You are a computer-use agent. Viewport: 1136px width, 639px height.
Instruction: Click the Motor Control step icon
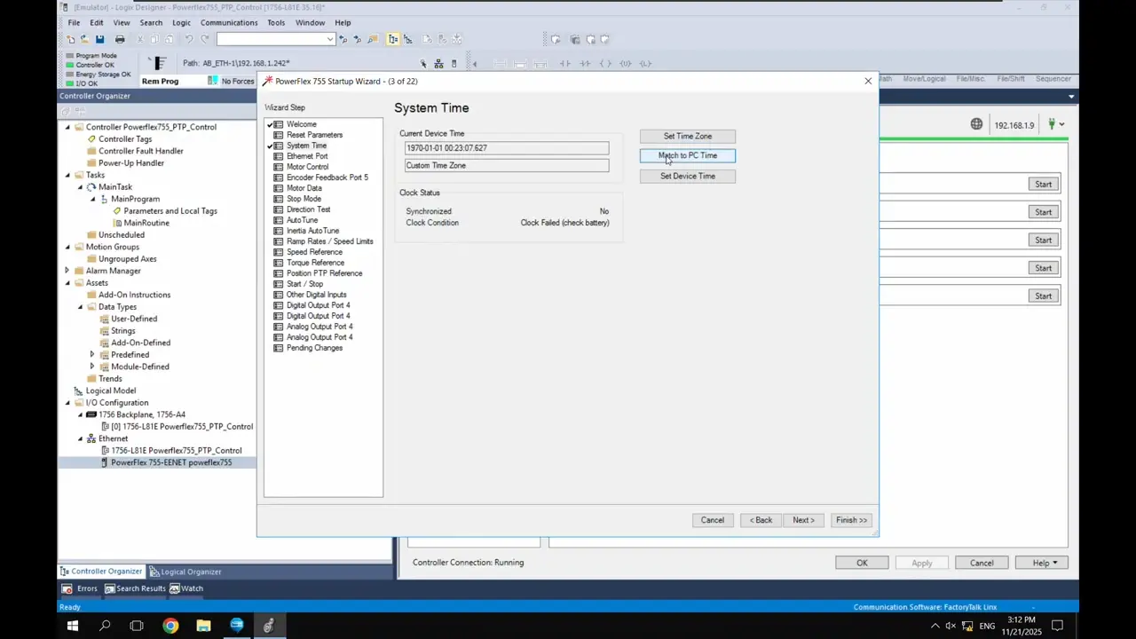pyautogui.click(x=279, y=167)
